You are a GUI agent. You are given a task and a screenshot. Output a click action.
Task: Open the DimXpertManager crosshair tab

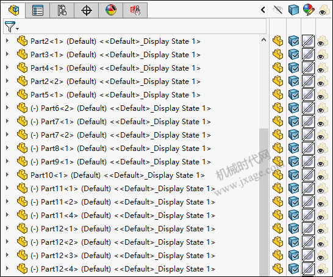87,10
